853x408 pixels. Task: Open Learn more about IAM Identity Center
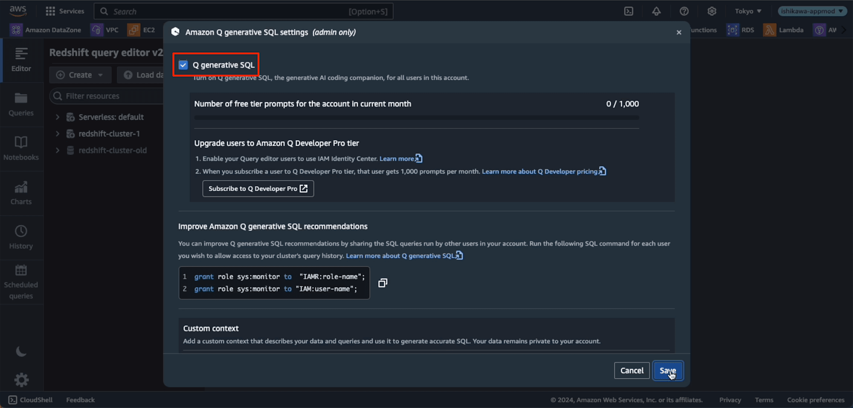pos(400,158)
